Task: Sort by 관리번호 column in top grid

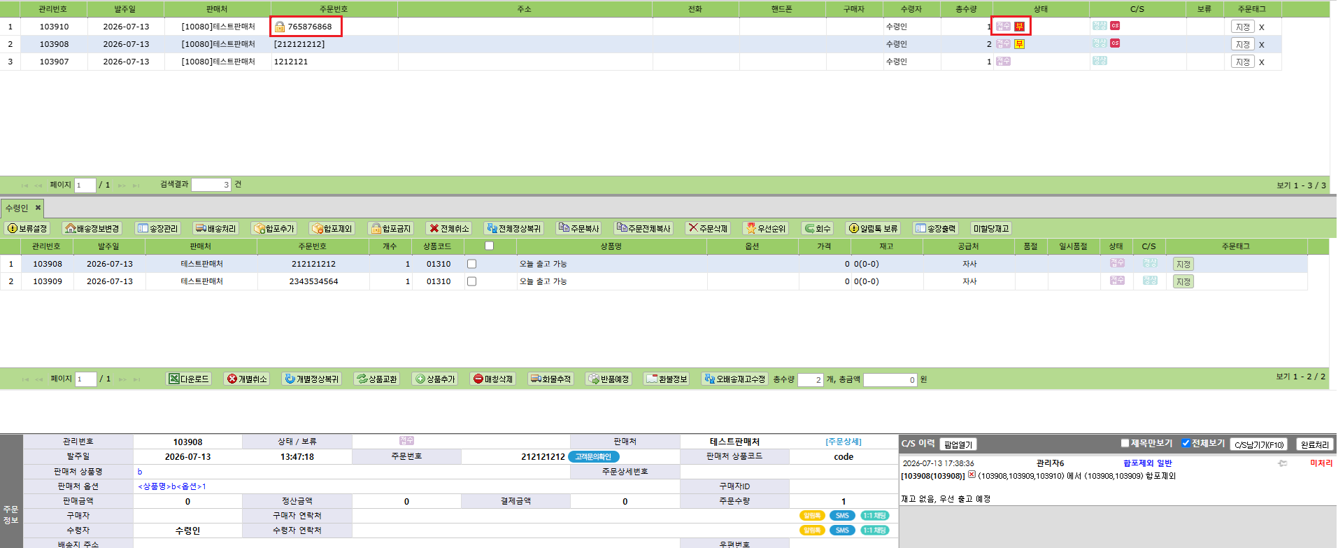Action: point(53,9)
